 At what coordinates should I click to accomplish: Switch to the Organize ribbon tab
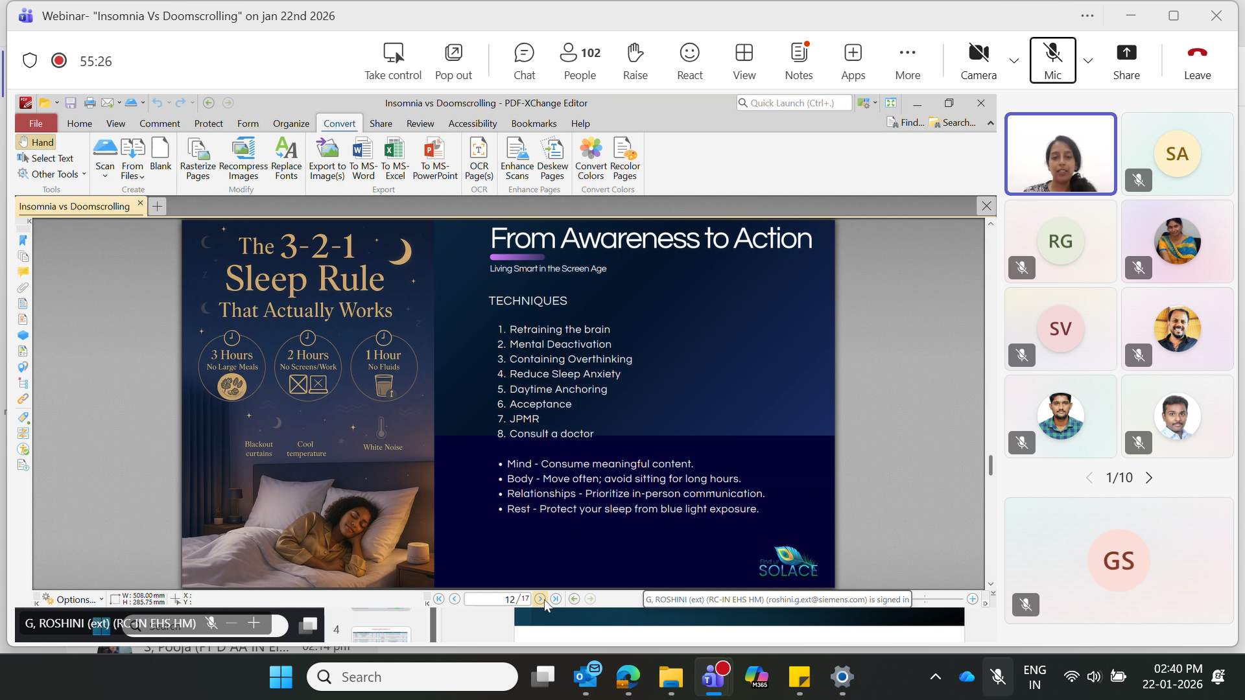(290, 123)
